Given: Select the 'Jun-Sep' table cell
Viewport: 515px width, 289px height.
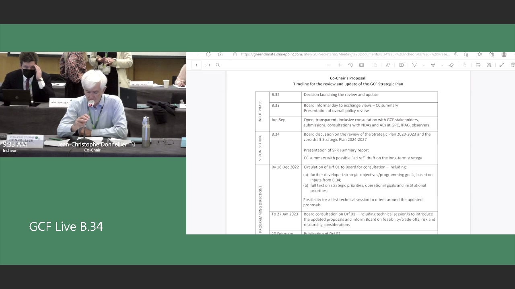Looking at the screenshot, I should pyautogui.click(x=285, y=124).
